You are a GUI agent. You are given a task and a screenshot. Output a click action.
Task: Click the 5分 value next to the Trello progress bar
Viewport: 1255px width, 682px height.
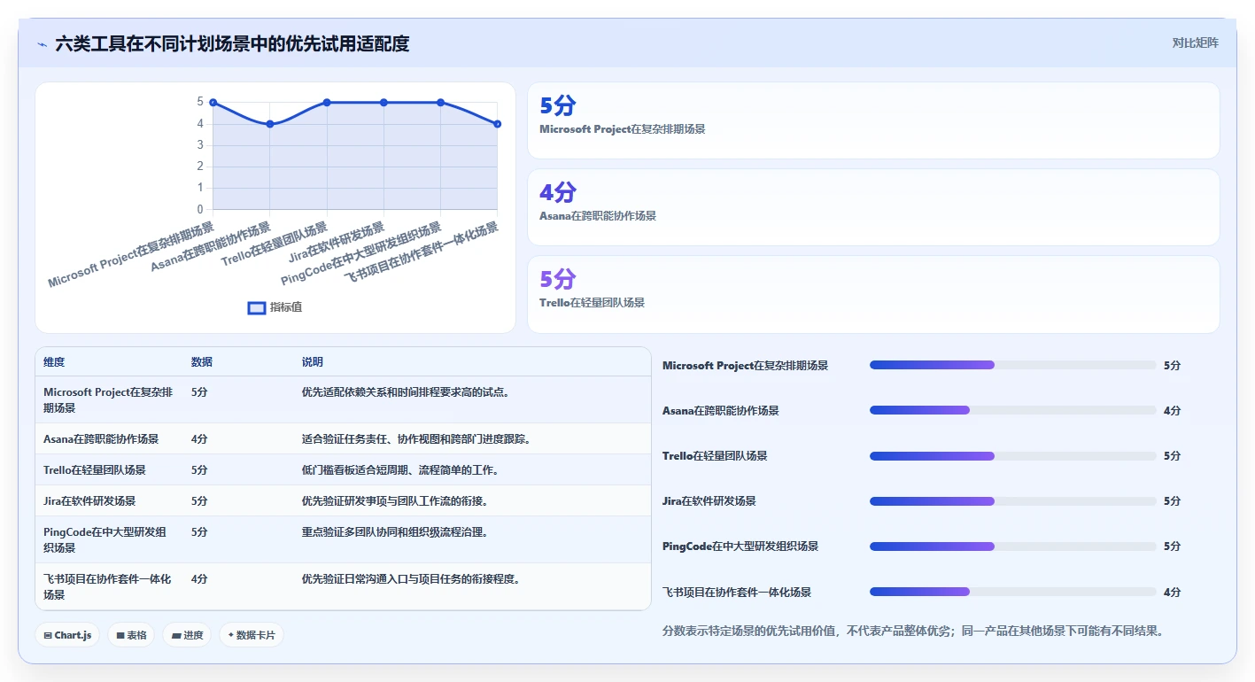pyautogui.click(x=1172, y=456)
